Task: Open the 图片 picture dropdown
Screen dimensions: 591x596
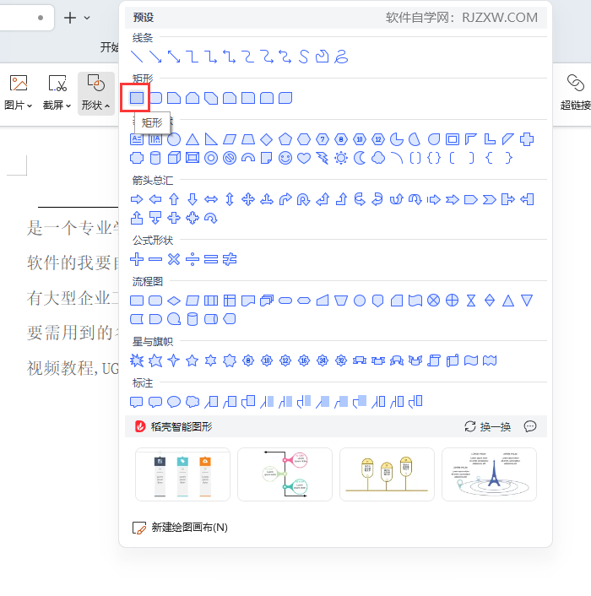Action: 19,93
